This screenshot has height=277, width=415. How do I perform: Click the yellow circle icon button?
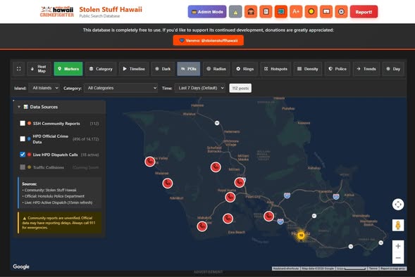point(311,12)
